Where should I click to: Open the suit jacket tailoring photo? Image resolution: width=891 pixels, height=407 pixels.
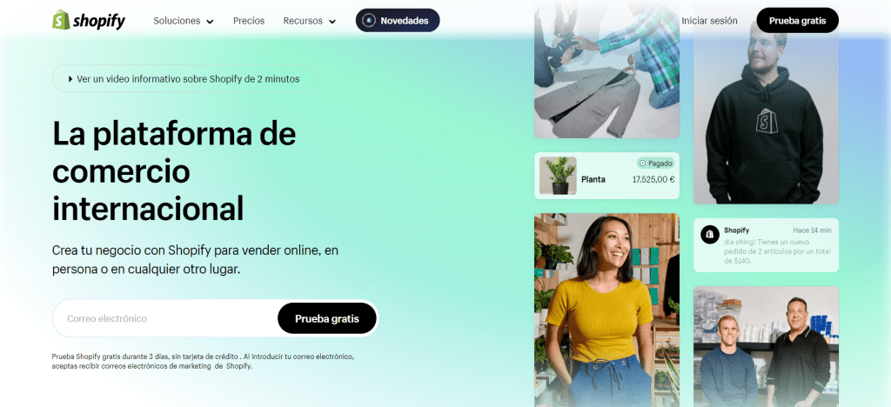(x=606, y=70)
